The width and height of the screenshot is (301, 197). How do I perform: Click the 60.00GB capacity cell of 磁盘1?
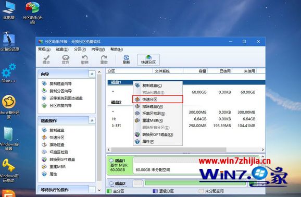coord(199,92)
